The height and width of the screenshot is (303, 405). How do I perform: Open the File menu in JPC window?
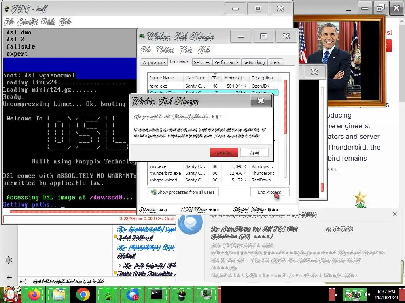9,21
